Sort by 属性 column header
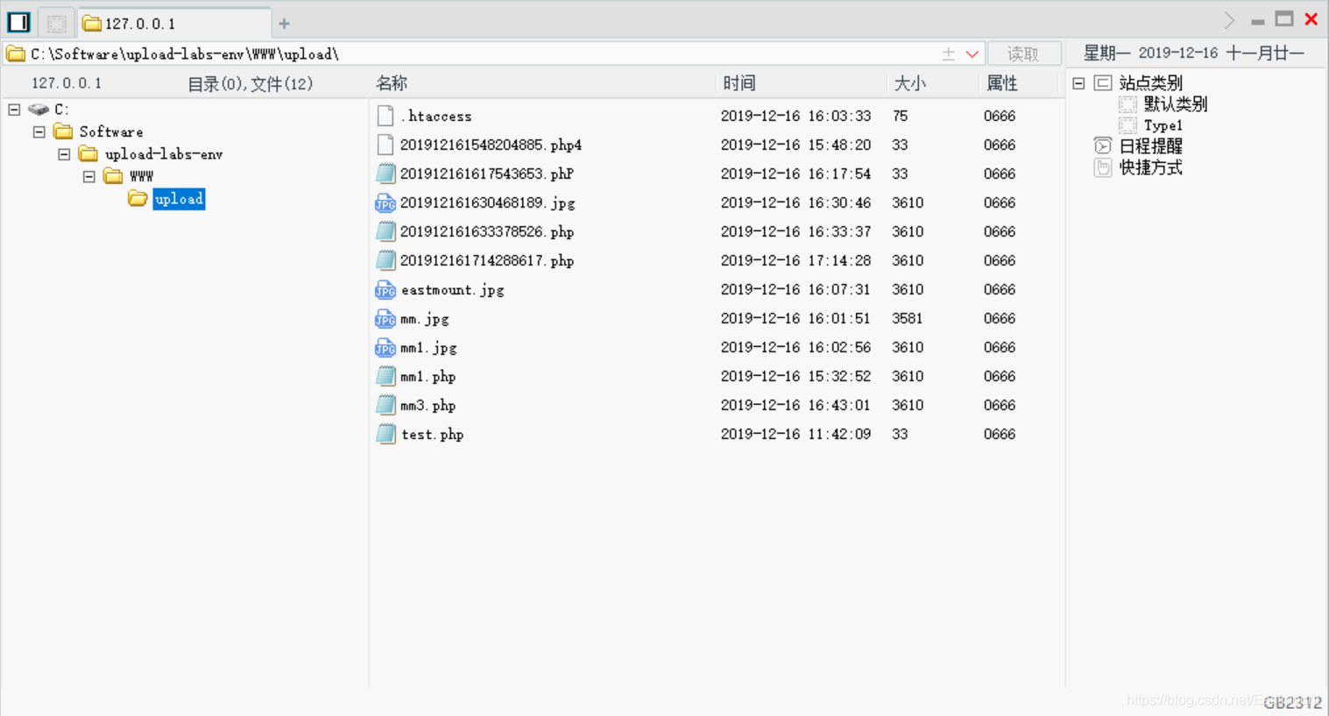The height and width of the screenshot is (716, 1329). pyautogui.click(x=1002, y=83)
